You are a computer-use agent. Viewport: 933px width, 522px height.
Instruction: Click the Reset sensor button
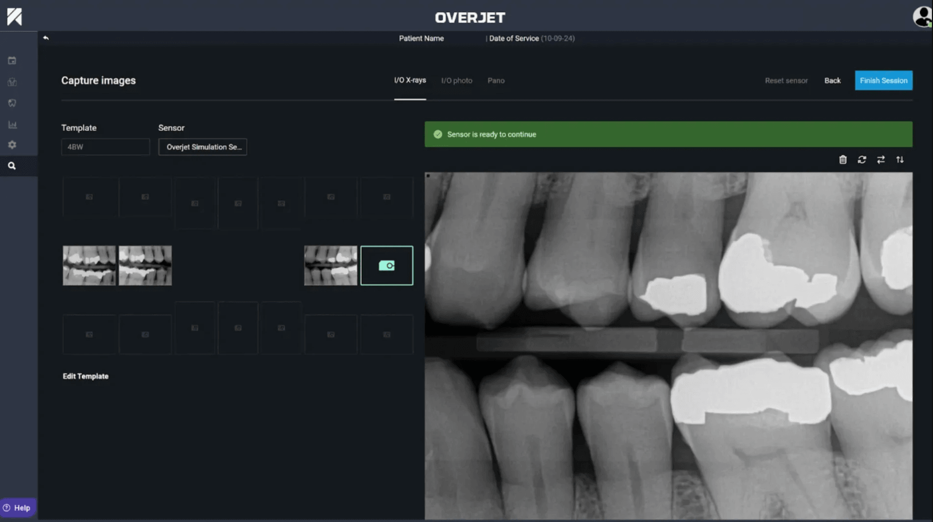pyautogui.click(x=786, y=81)
